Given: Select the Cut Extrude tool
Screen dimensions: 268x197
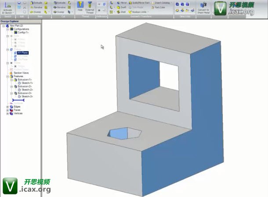Looking at the screenshot, I should coord(59,3).
